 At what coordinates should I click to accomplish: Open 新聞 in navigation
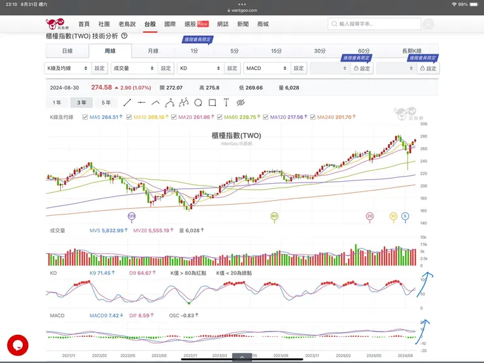(243, 24)
